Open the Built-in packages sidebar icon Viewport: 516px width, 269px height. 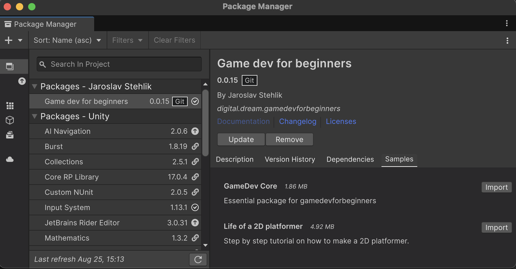point(10,135)
